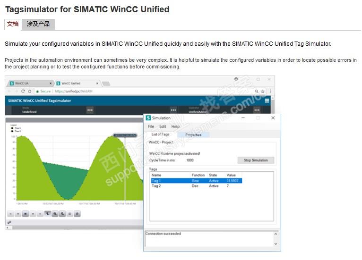Click the Function column header
The height and width of the screenshot is (260, 362).
coord(198,175)
